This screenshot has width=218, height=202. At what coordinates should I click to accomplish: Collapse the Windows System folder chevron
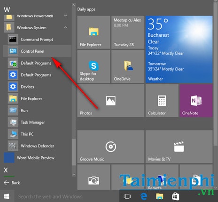(x=66, y=28)
